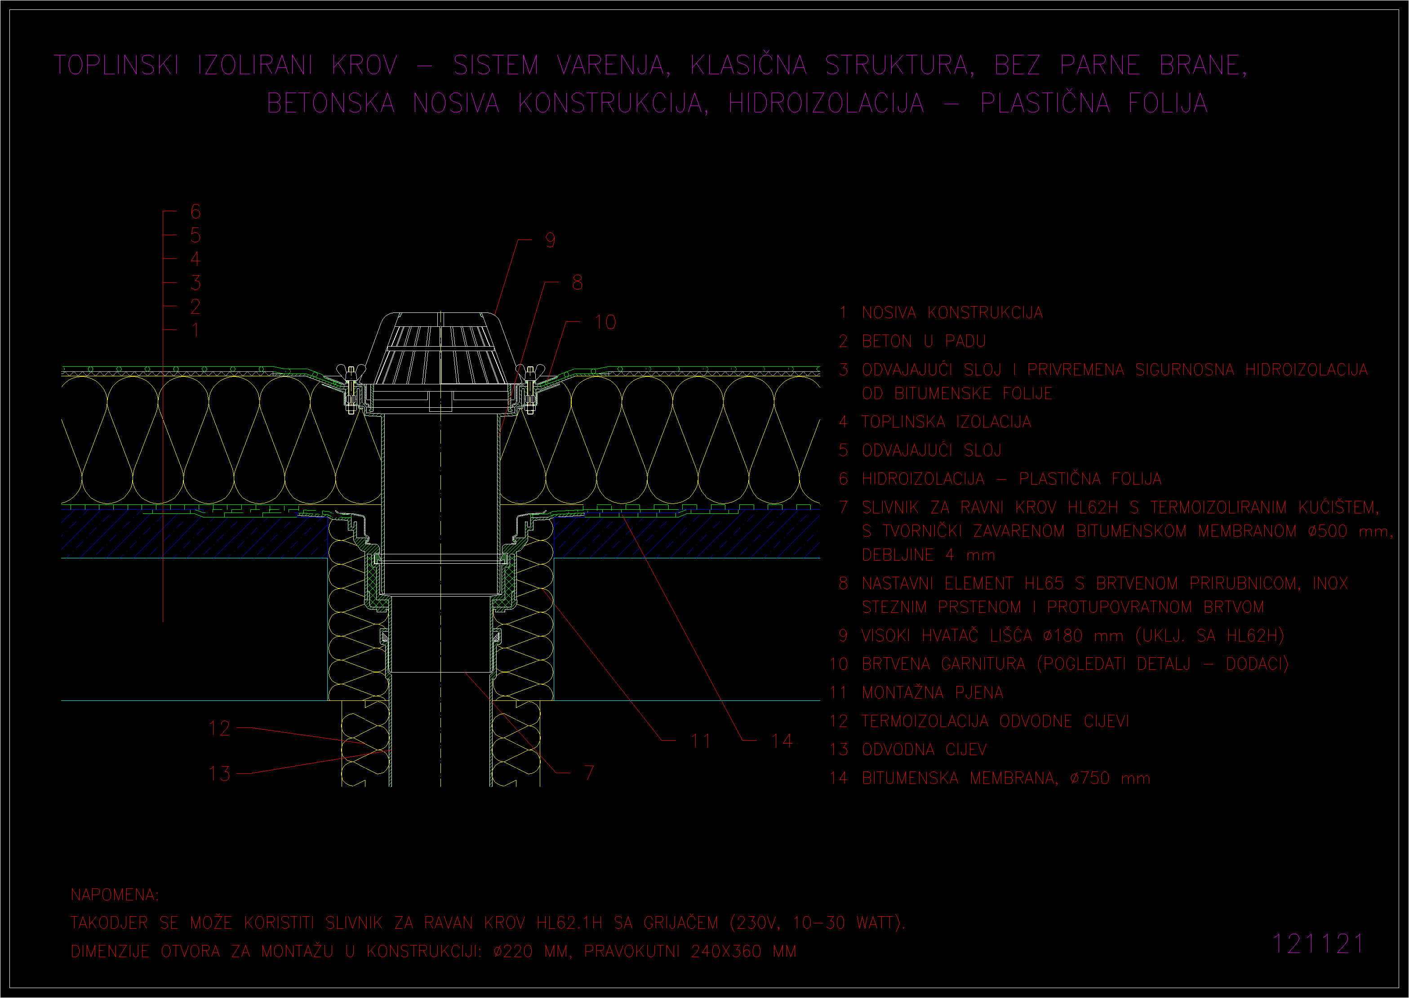Screen dimensions: 1409x998
Task: Click the drawing number '121121'
Action: coord(1317,945)
